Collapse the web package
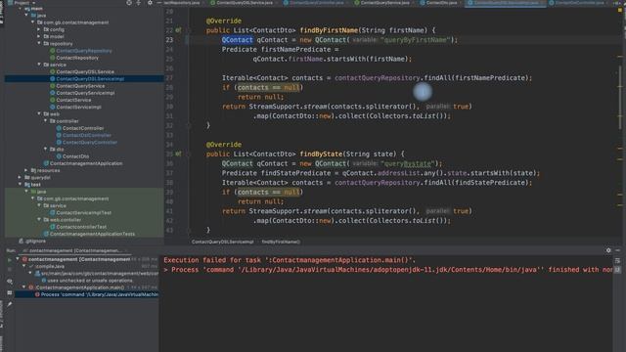The image size is (626, 352). pyautogui.click(x=39, y=113)
